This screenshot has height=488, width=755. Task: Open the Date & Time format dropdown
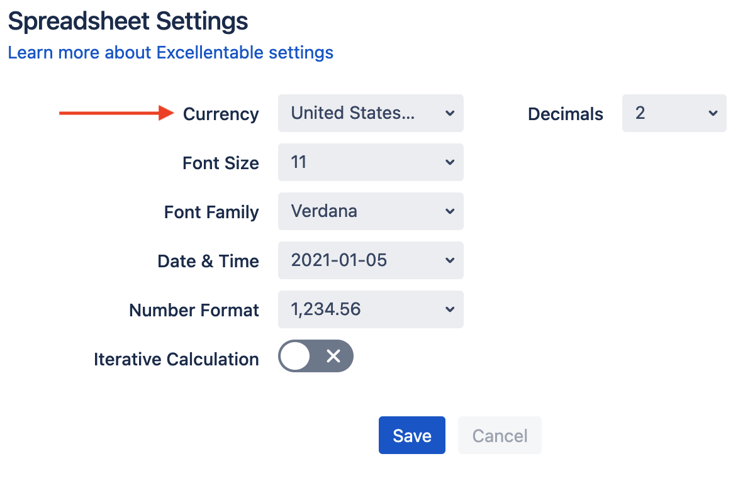click(371, 260)
